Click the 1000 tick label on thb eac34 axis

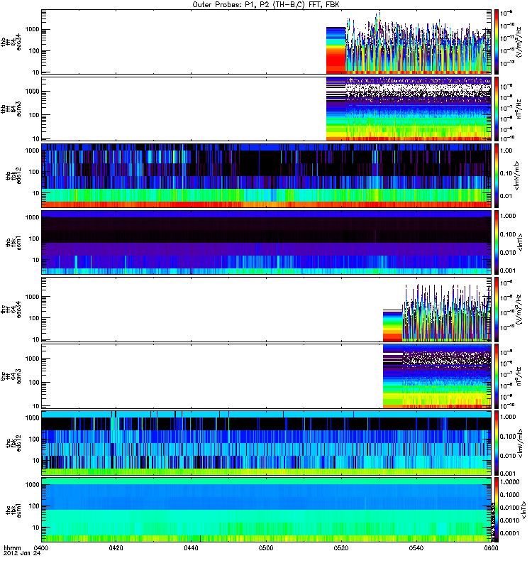point(32,29)
